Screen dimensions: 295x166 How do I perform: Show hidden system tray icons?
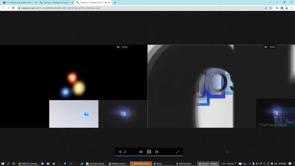[x=250, y=164]
